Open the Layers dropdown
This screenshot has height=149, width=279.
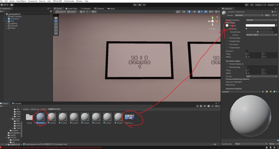tap(260, 5)
